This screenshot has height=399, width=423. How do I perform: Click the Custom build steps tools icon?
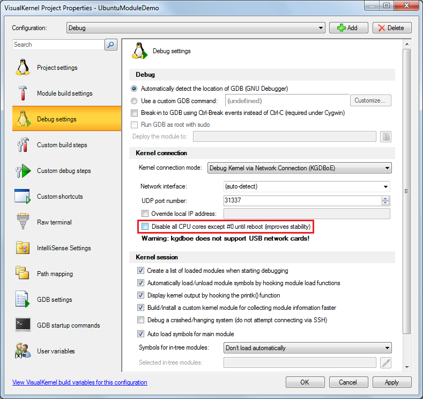[x=23, y=145]
